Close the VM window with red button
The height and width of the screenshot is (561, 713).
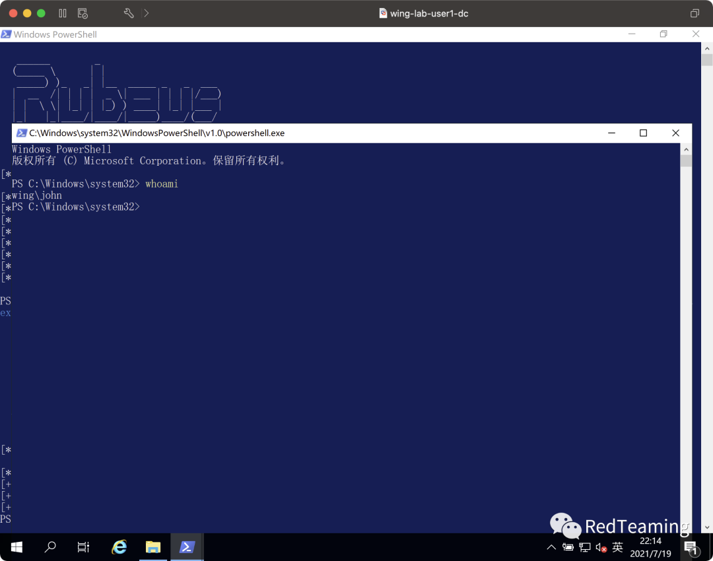[13, 13]
